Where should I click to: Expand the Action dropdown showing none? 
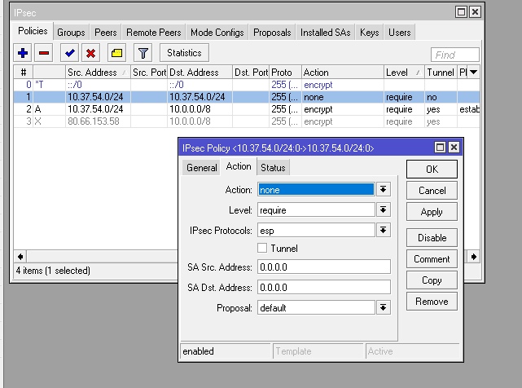tap(383, 189)
